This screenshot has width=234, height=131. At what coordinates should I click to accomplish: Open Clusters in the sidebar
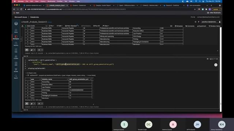click(x=16, y=57)
